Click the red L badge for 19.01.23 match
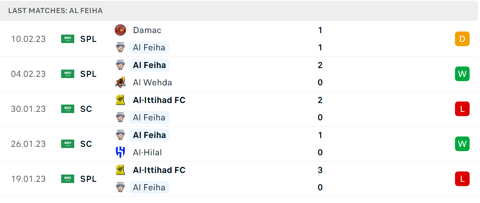The image size is (480, 203). pos(462,179)
